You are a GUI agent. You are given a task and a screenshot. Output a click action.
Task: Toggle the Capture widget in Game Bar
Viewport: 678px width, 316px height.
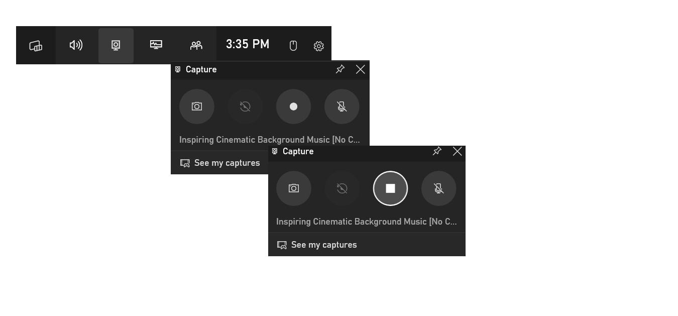[x=116, y=46]
